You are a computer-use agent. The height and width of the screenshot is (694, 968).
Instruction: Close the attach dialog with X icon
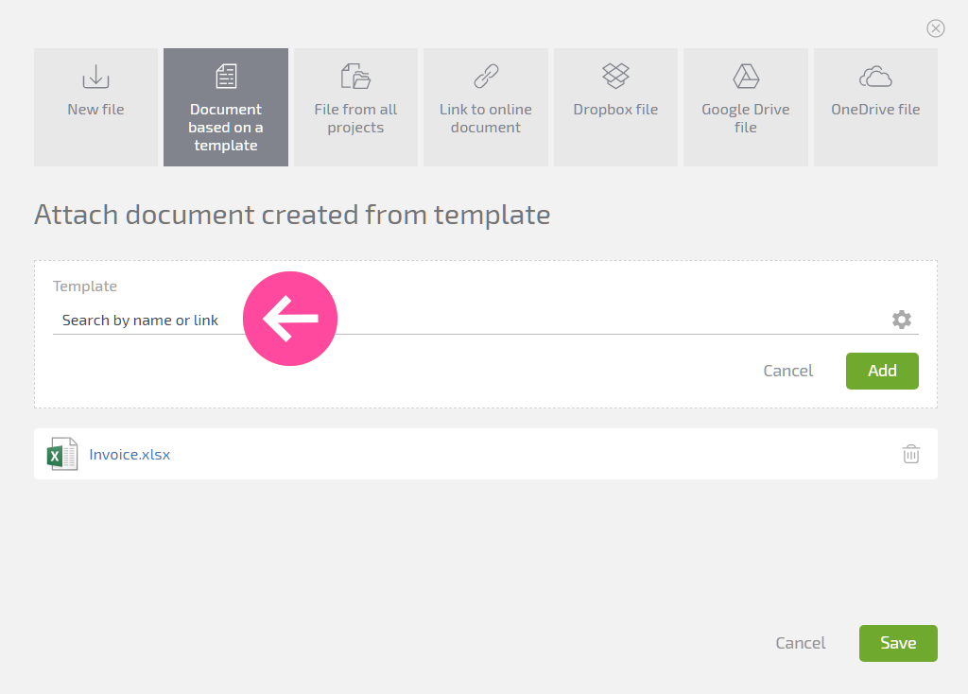tap(935, 28)
